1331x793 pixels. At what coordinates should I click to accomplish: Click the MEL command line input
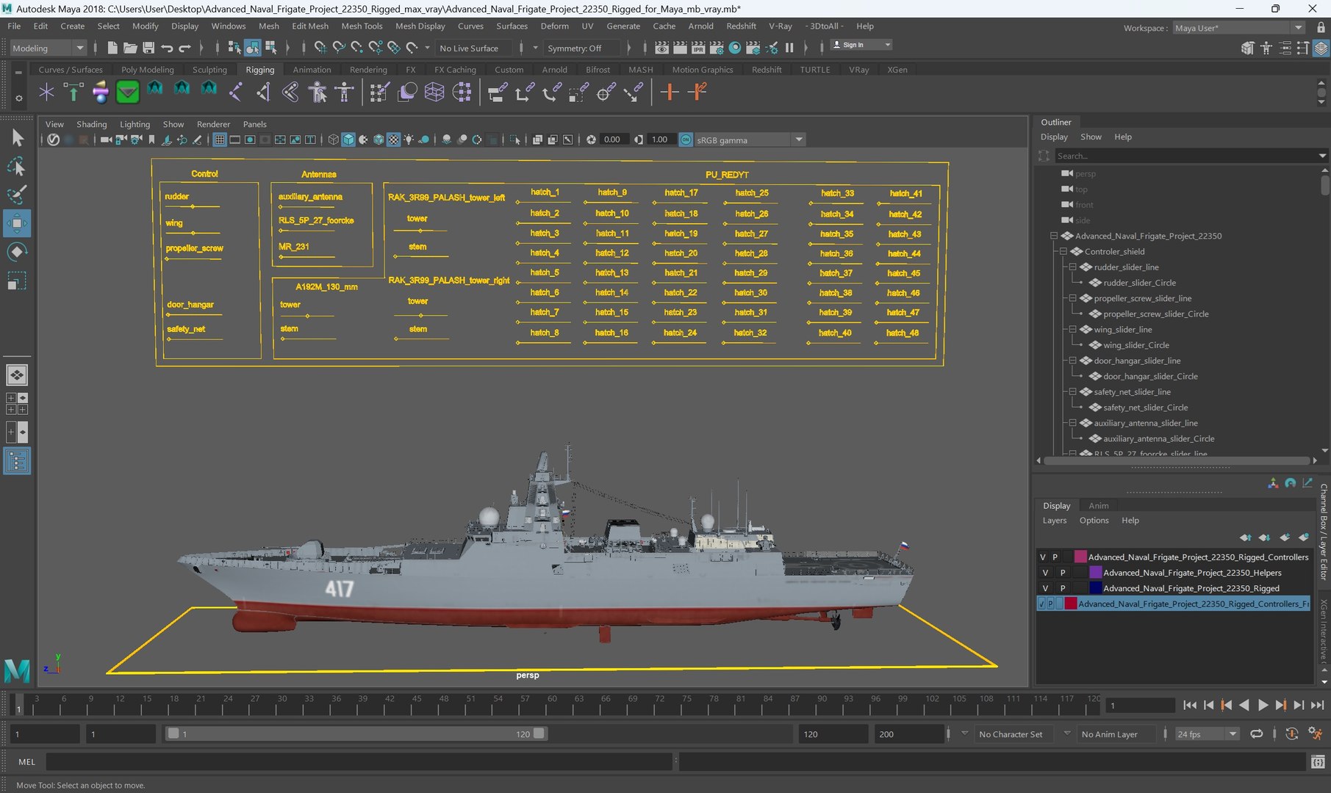[359, 762]
